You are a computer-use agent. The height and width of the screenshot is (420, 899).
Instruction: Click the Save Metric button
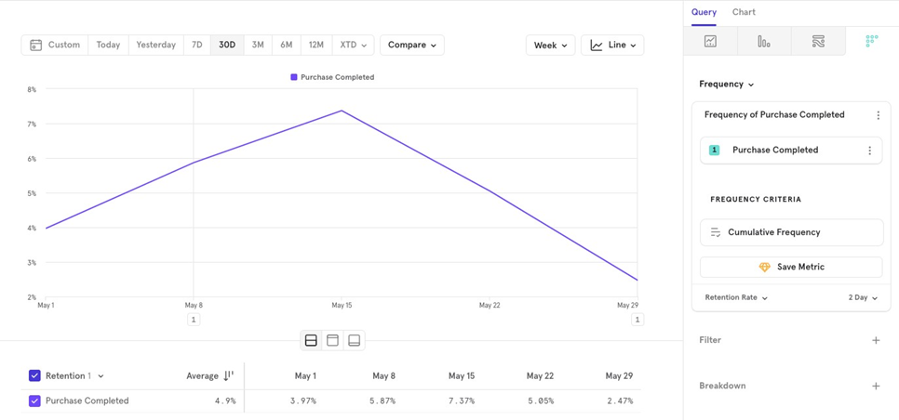pos(791,267)
